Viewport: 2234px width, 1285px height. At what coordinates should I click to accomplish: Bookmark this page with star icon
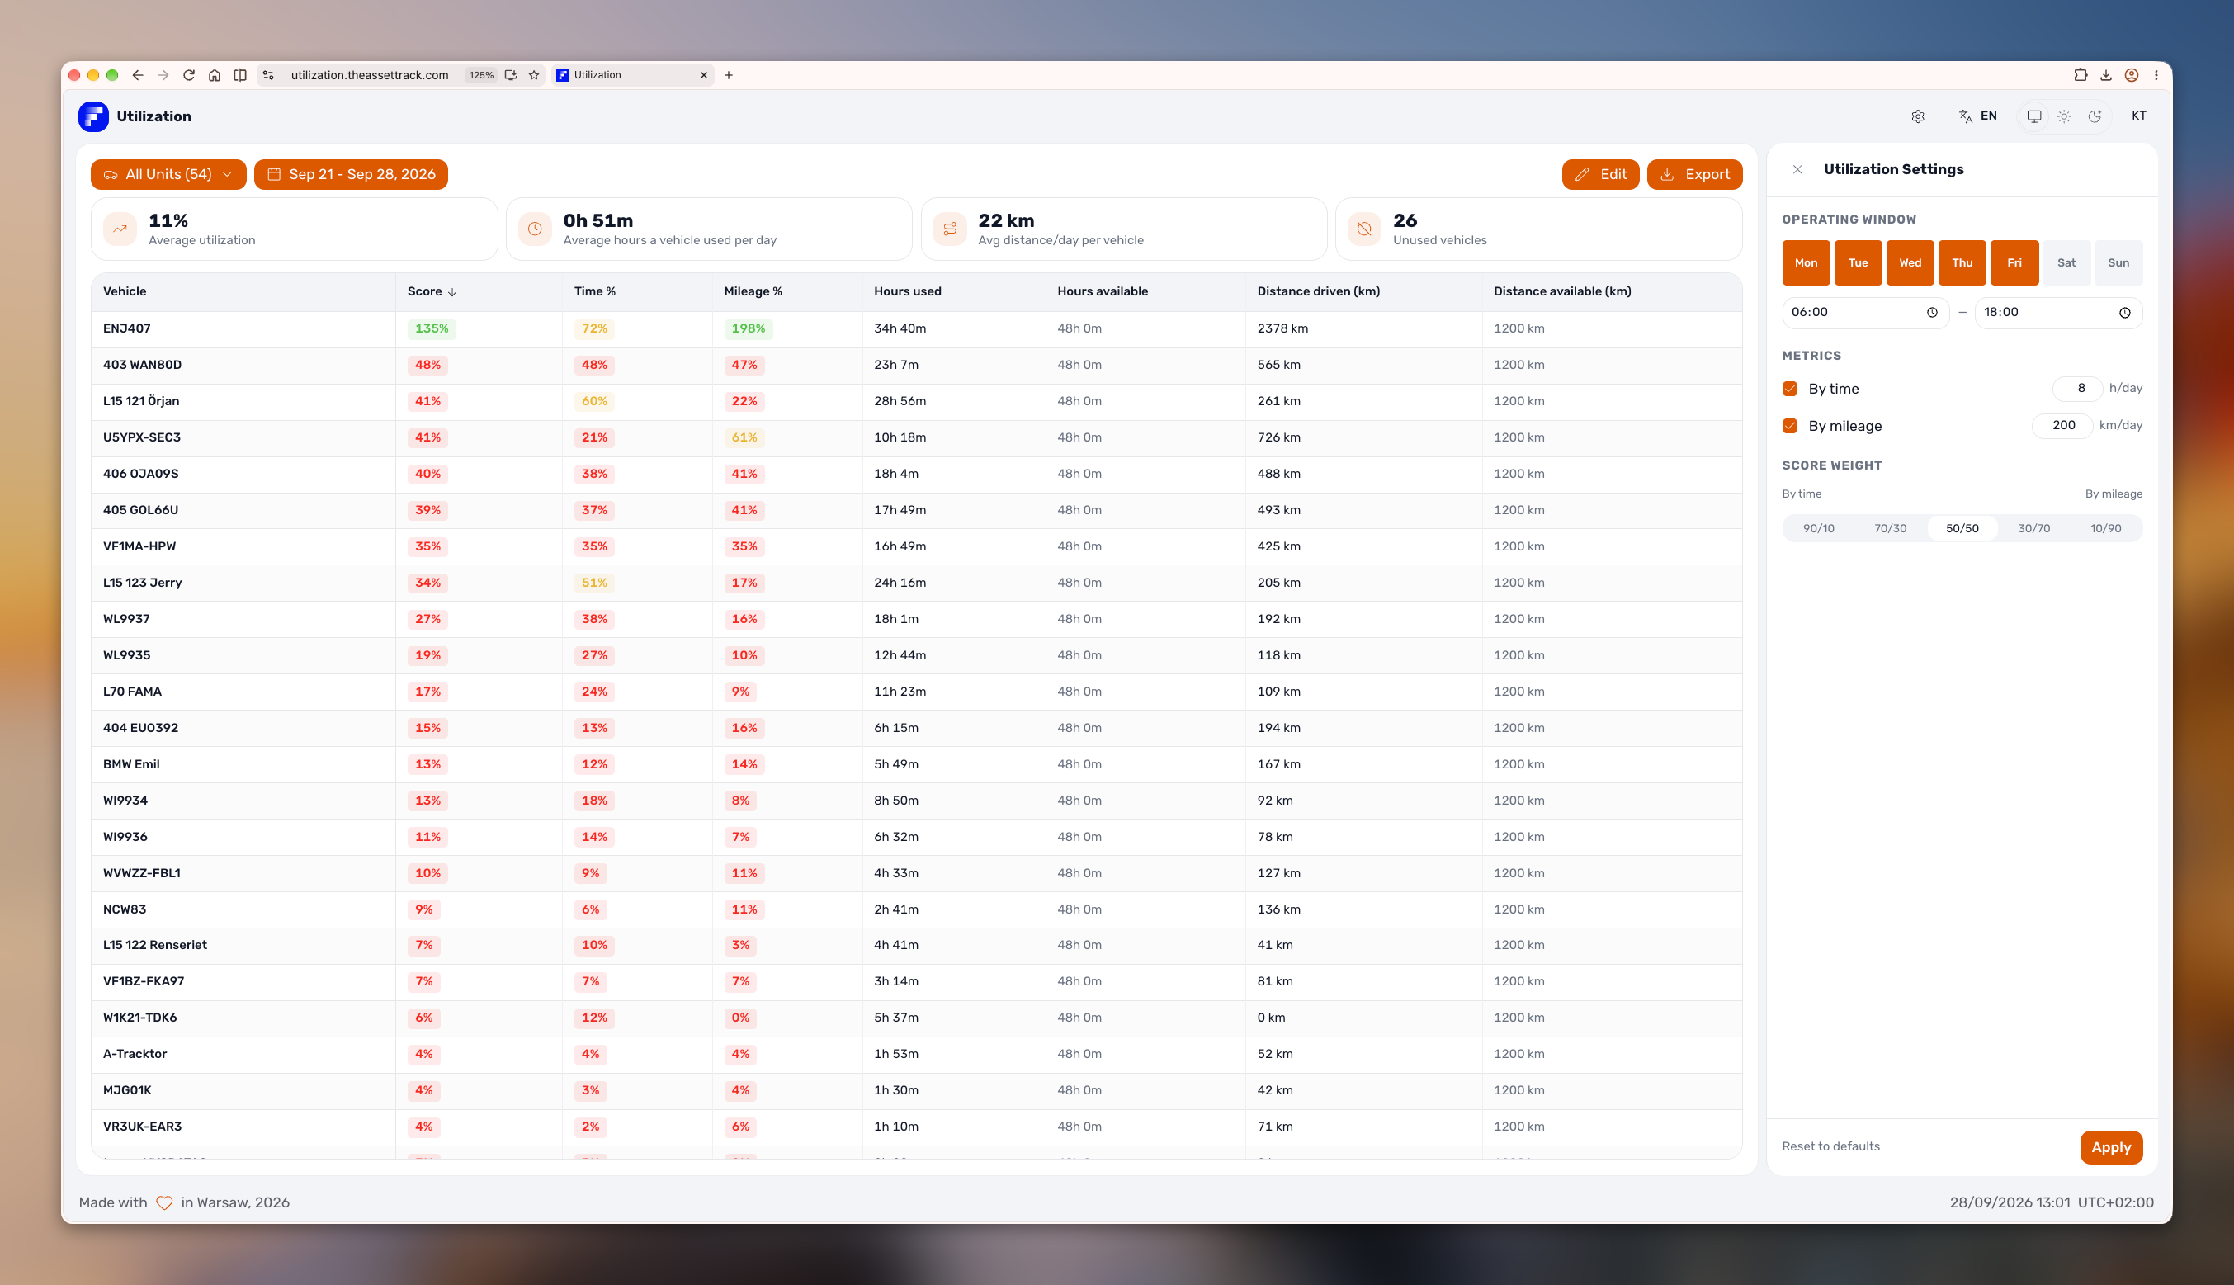coord(534,75)
